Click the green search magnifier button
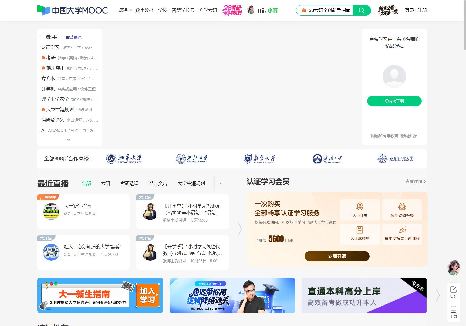 pos(362,10)
